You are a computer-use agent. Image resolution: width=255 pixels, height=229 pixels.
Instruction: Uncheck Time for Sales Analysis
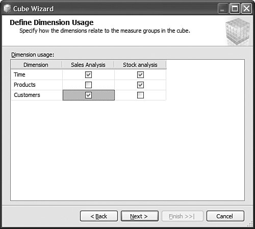(x=88, y=74)
